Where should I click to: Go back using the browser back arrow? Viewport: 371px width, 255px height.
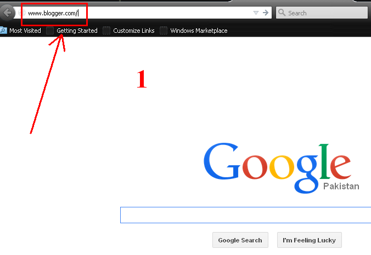tap(7, 12)
